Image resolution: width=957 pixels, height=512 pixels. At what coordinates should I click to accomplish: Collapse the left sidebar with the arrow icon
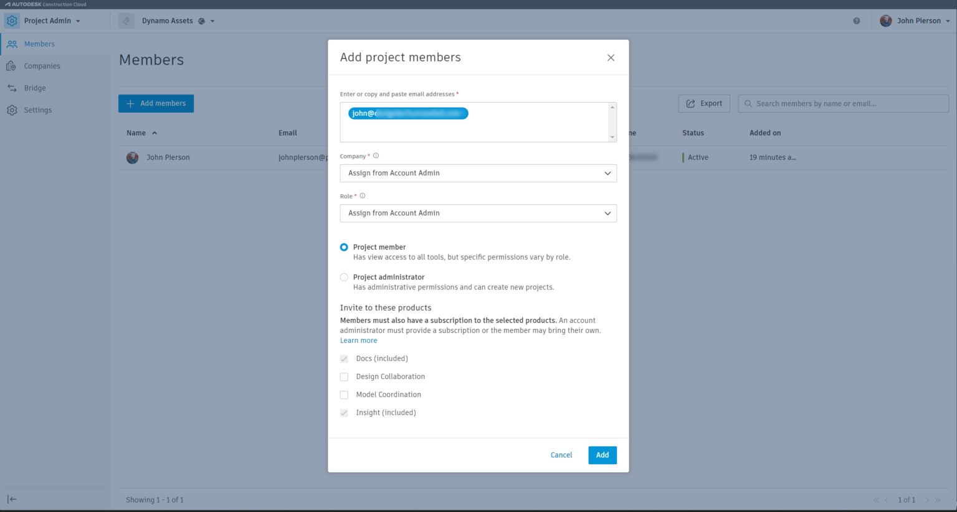point(12,498)
